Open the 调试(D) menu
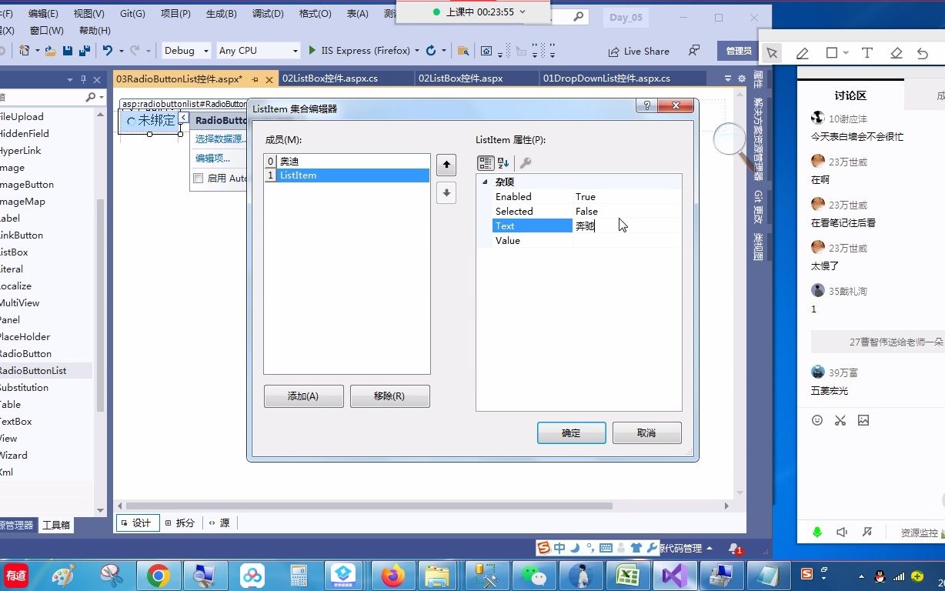The height and width of the screenshot is (591, 945). pos(268,14)
